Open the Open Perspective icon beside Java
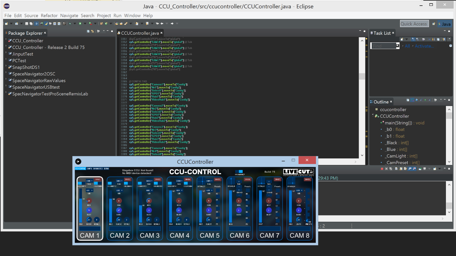The height and width of the screenshot is (256, 456). (x=434, y=24)
